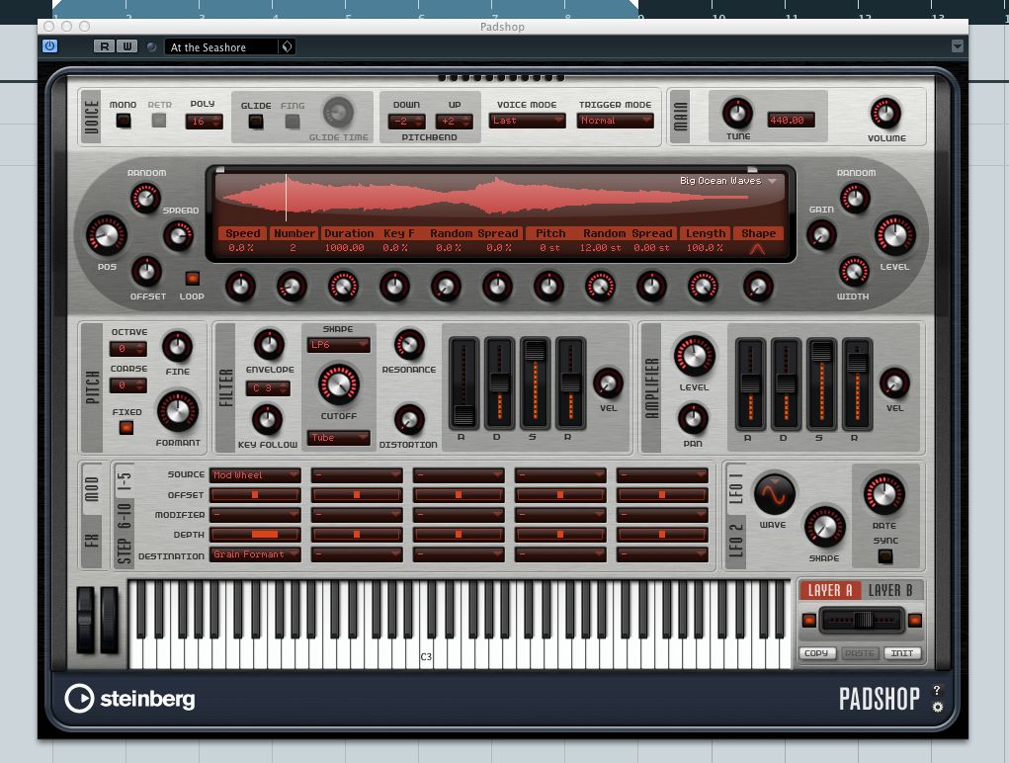
Task: Open the Padshop settings gear
Action: [x=938, y=707]
